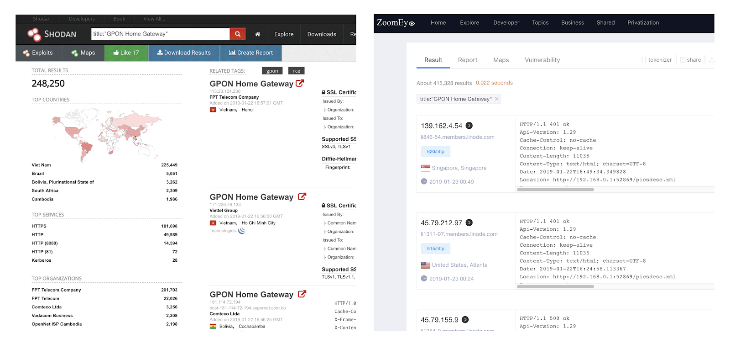Open Downloads in Shodan navigation

[x=322, y=34]
